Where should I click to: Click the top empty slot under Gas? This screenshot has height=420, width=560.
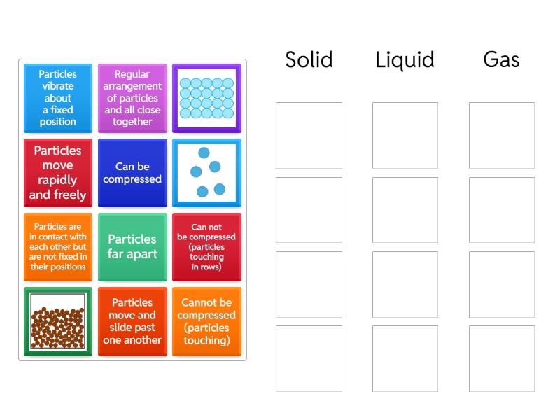click(x=501, y=135)
